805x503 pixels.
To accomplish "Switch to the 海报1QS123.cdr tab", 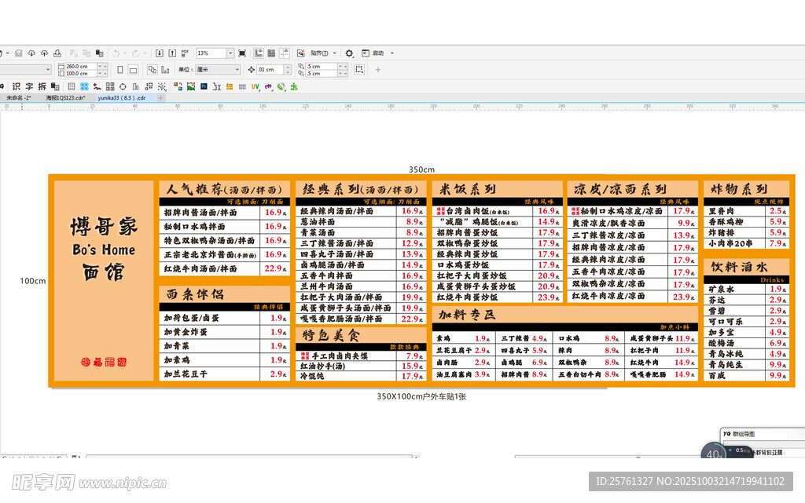I will coord(65,98).
